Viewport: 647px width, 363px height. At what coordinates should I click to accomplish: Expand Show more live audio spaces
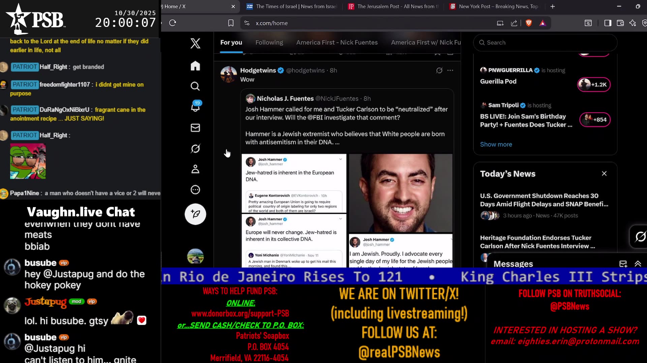point(496,144)
